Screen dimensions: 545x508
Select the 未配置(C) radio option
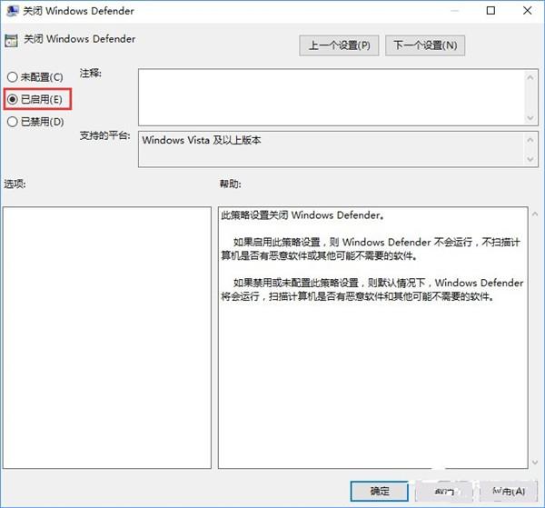click(35, 77)
